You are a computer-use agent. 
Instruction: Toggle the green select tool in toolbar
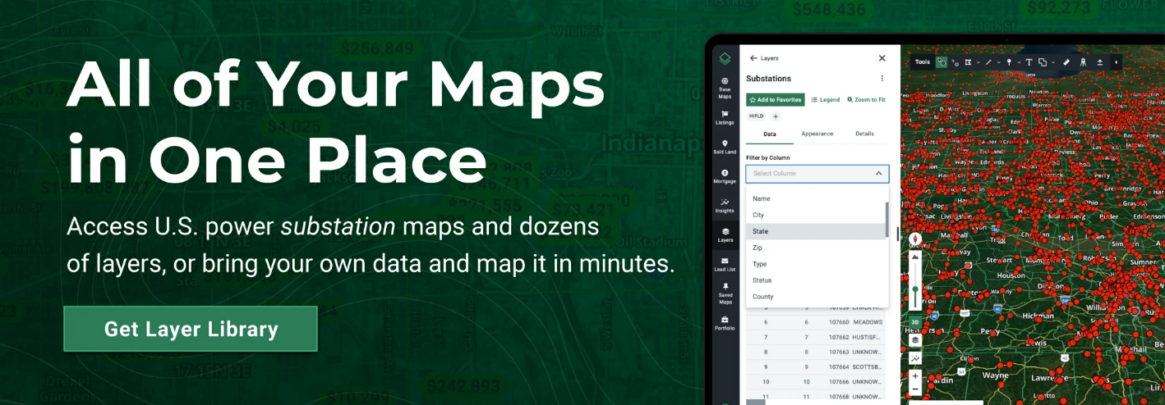(942, 62)
